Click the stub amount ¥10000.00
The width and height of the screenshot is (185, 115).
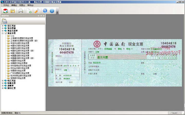[68, 75]
